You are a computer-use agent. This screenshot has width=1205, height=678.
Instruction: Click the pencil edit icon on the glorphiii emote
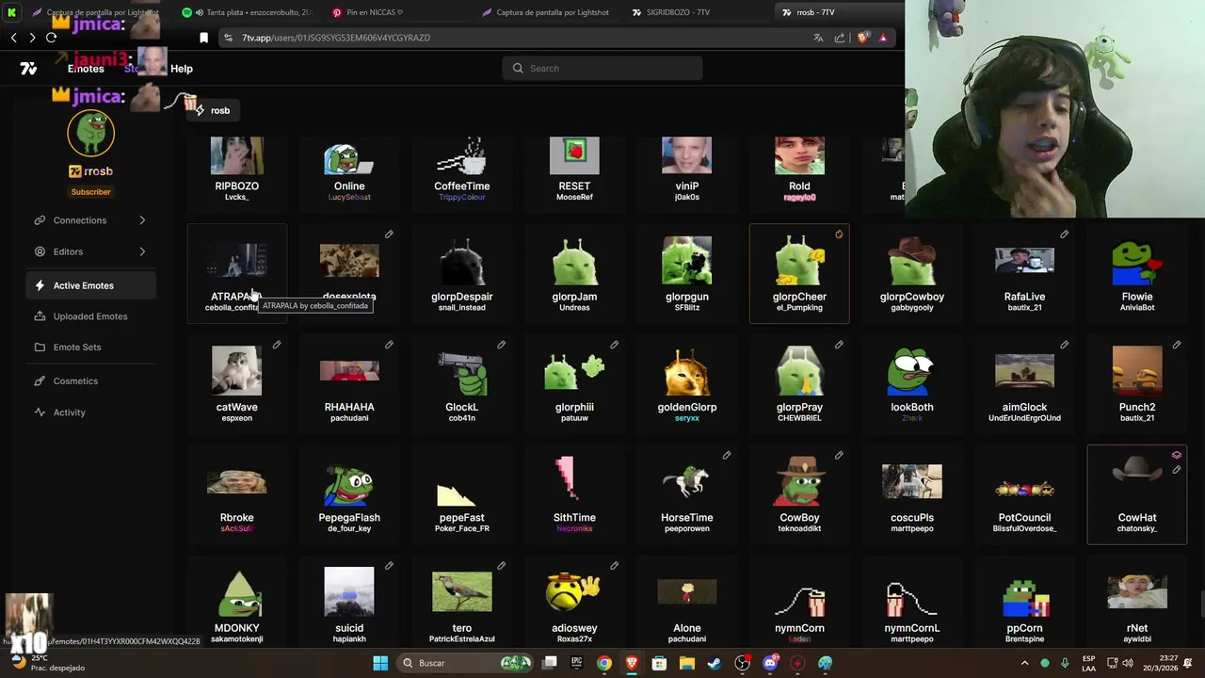(614, 345)
